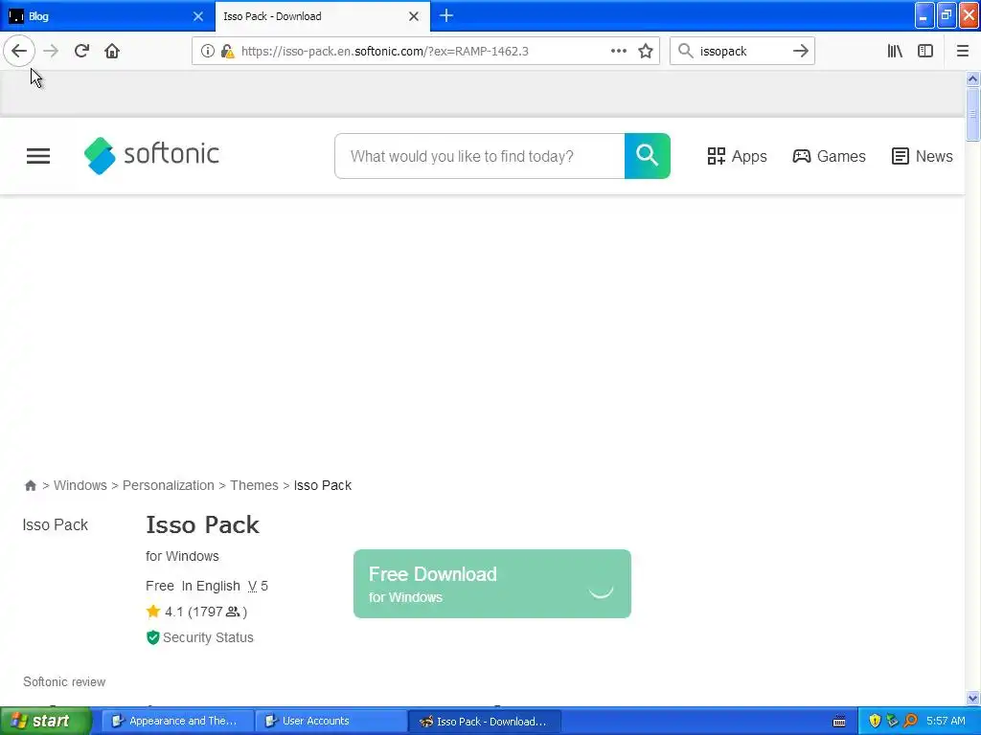Image resolution: width=981 pixels, height=735 pixels.
Task: Bookmark this page with the star
Action: 646,52
